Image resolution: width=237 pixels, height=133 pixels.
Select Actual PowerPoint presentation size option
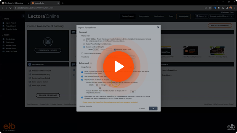pos(84,44)
